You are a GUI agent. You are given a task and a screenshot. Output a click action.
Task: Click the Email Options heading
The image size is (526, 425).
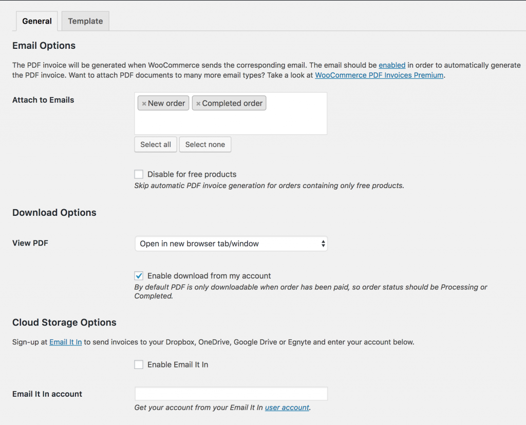click(x=44, y=46)
